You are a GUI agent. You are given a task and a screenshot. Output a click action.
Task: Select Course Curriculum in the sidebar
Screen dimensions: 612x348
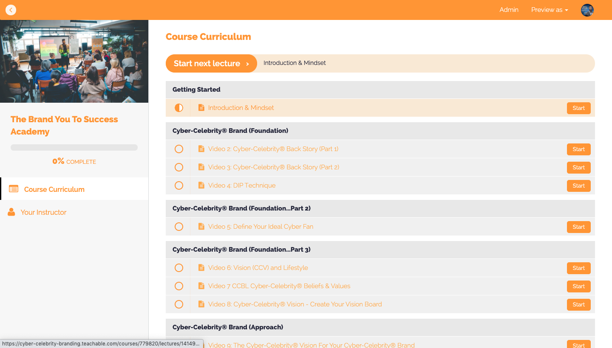point(74,189)
